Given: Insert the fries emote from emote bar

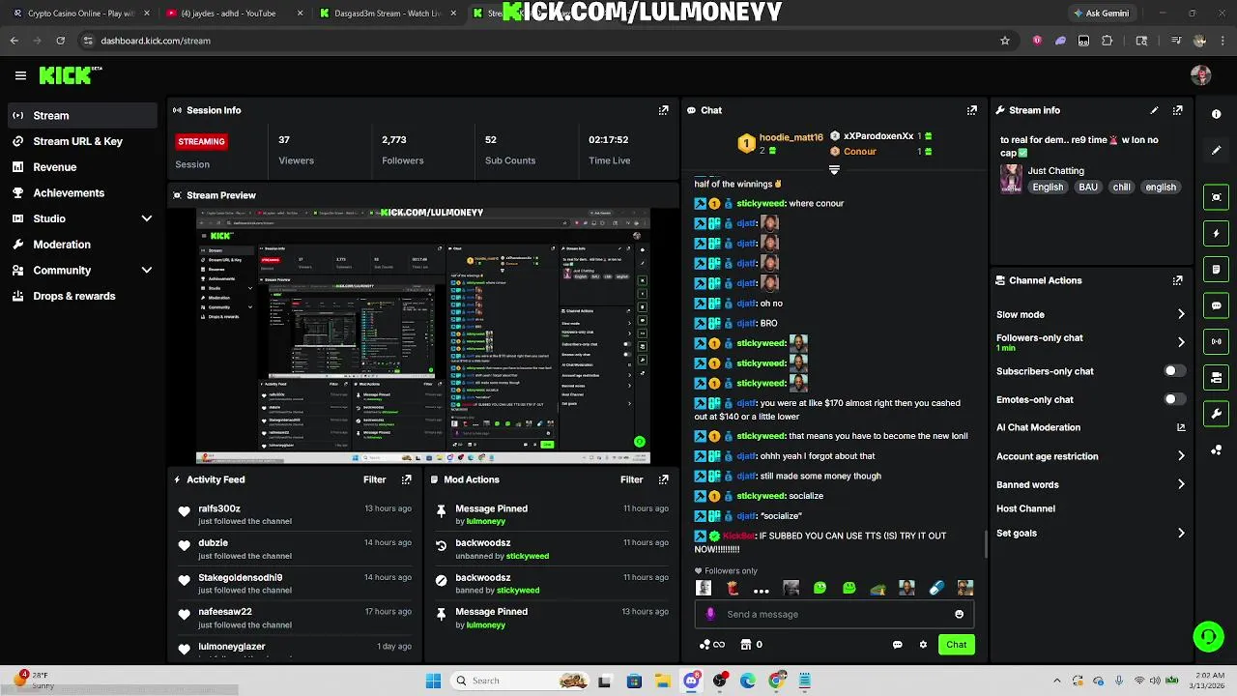Looking at the screenshot, I should click(733, 588).
